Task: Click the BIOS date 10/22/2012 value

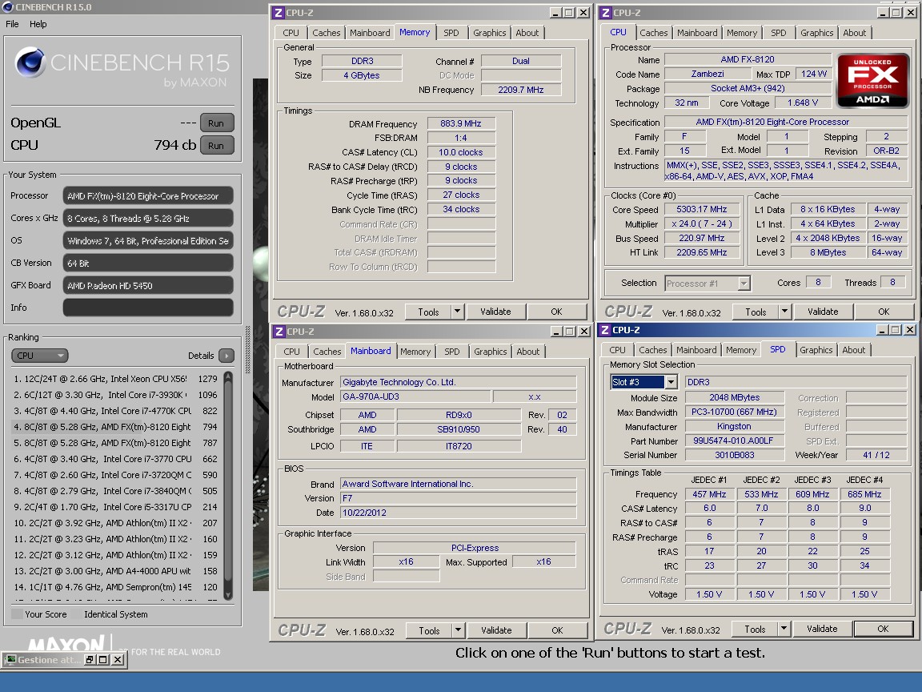Action: 458,513
